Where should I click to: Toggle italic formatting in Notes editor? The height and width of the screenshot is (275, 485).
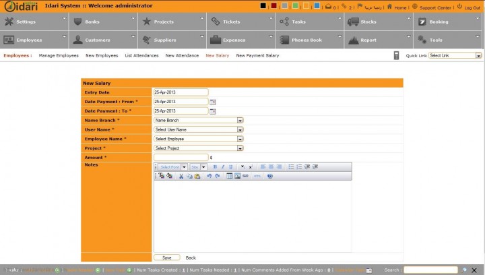(223, 166)
